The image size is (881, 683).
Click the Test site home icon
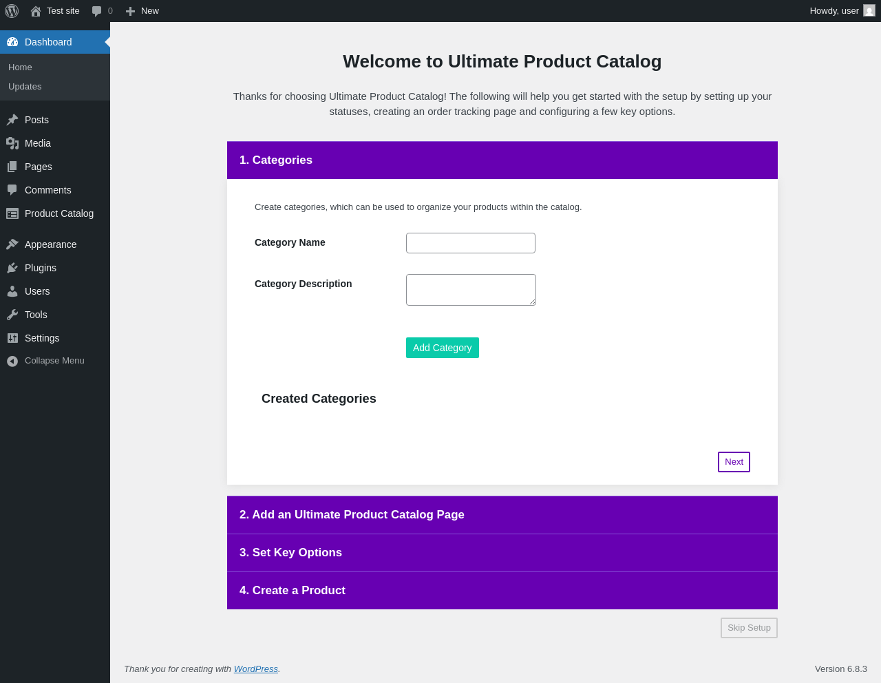36,11
